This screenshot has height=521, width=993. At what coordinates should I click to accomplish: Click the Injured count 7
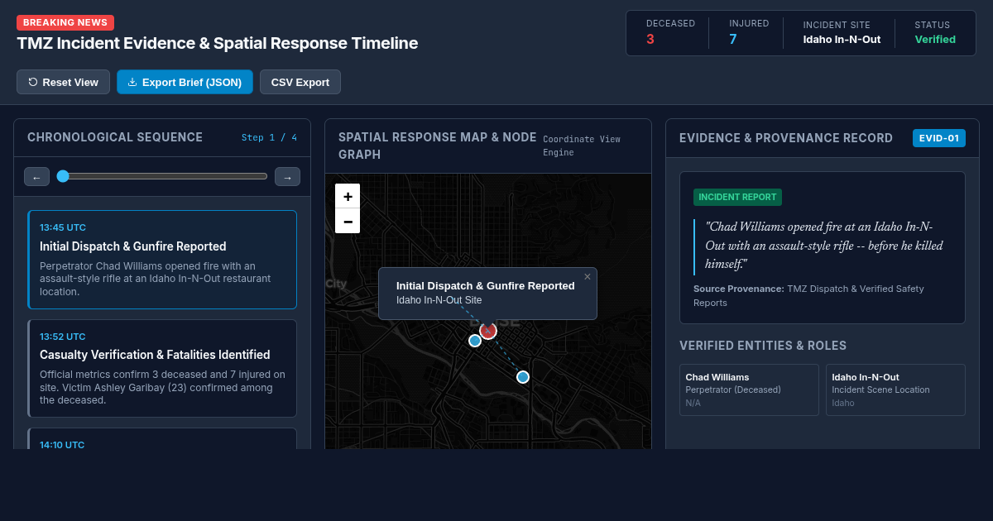click(x=733, y=39)
